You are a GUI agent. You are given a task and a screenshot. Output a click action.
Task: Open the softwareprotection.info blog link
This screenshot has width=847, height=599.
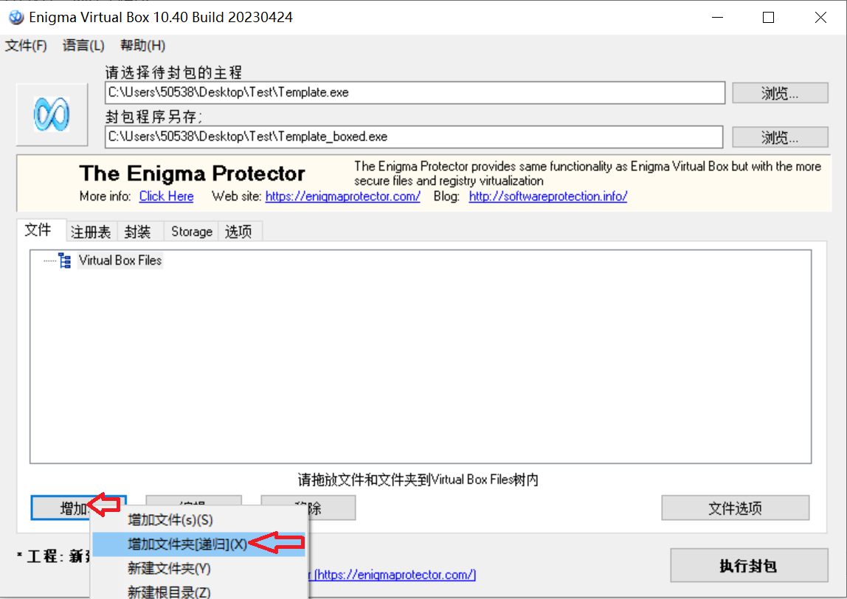pos(547,197)
